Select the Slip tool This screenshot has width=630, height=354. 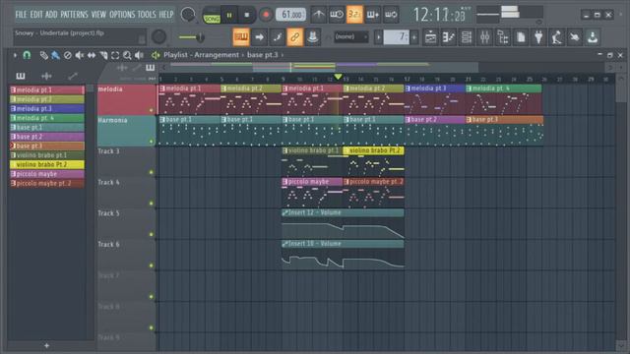[92, 55]
